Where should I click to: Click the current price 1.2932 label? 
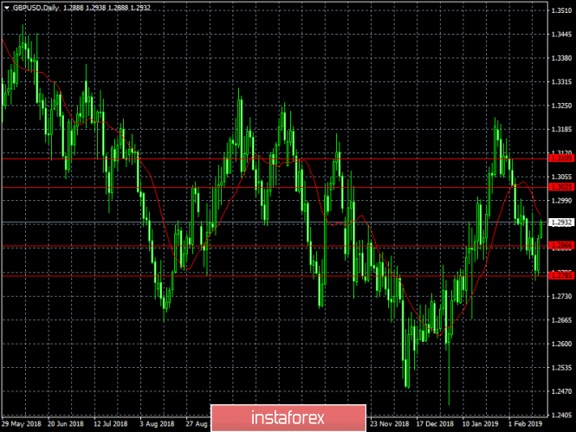pyautogui.click(x=561, y=222)
